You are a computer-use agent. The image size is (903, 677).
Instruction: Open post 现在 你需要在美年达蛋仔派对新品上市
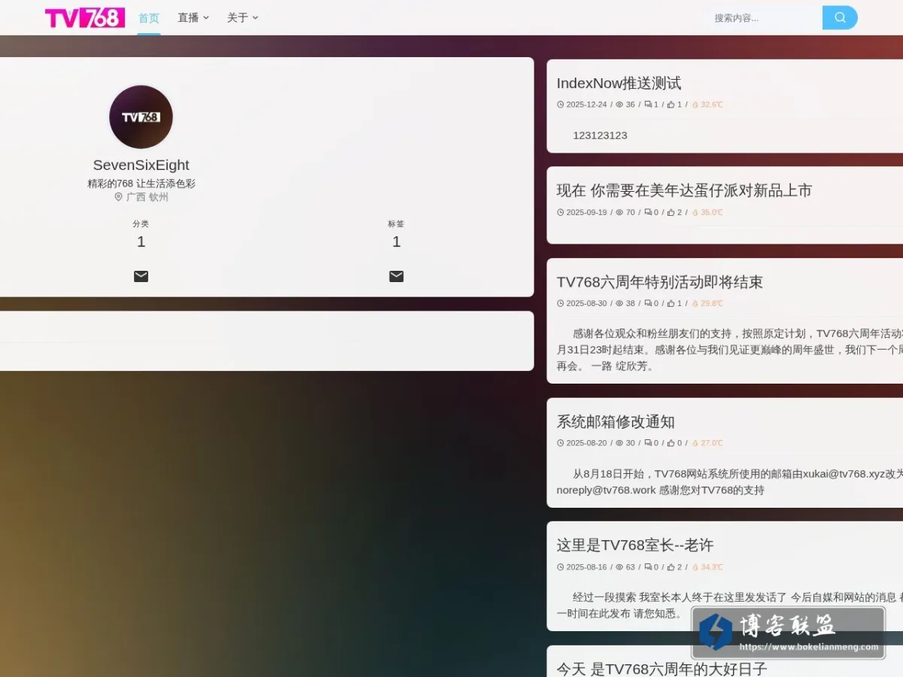coord(684,190)
